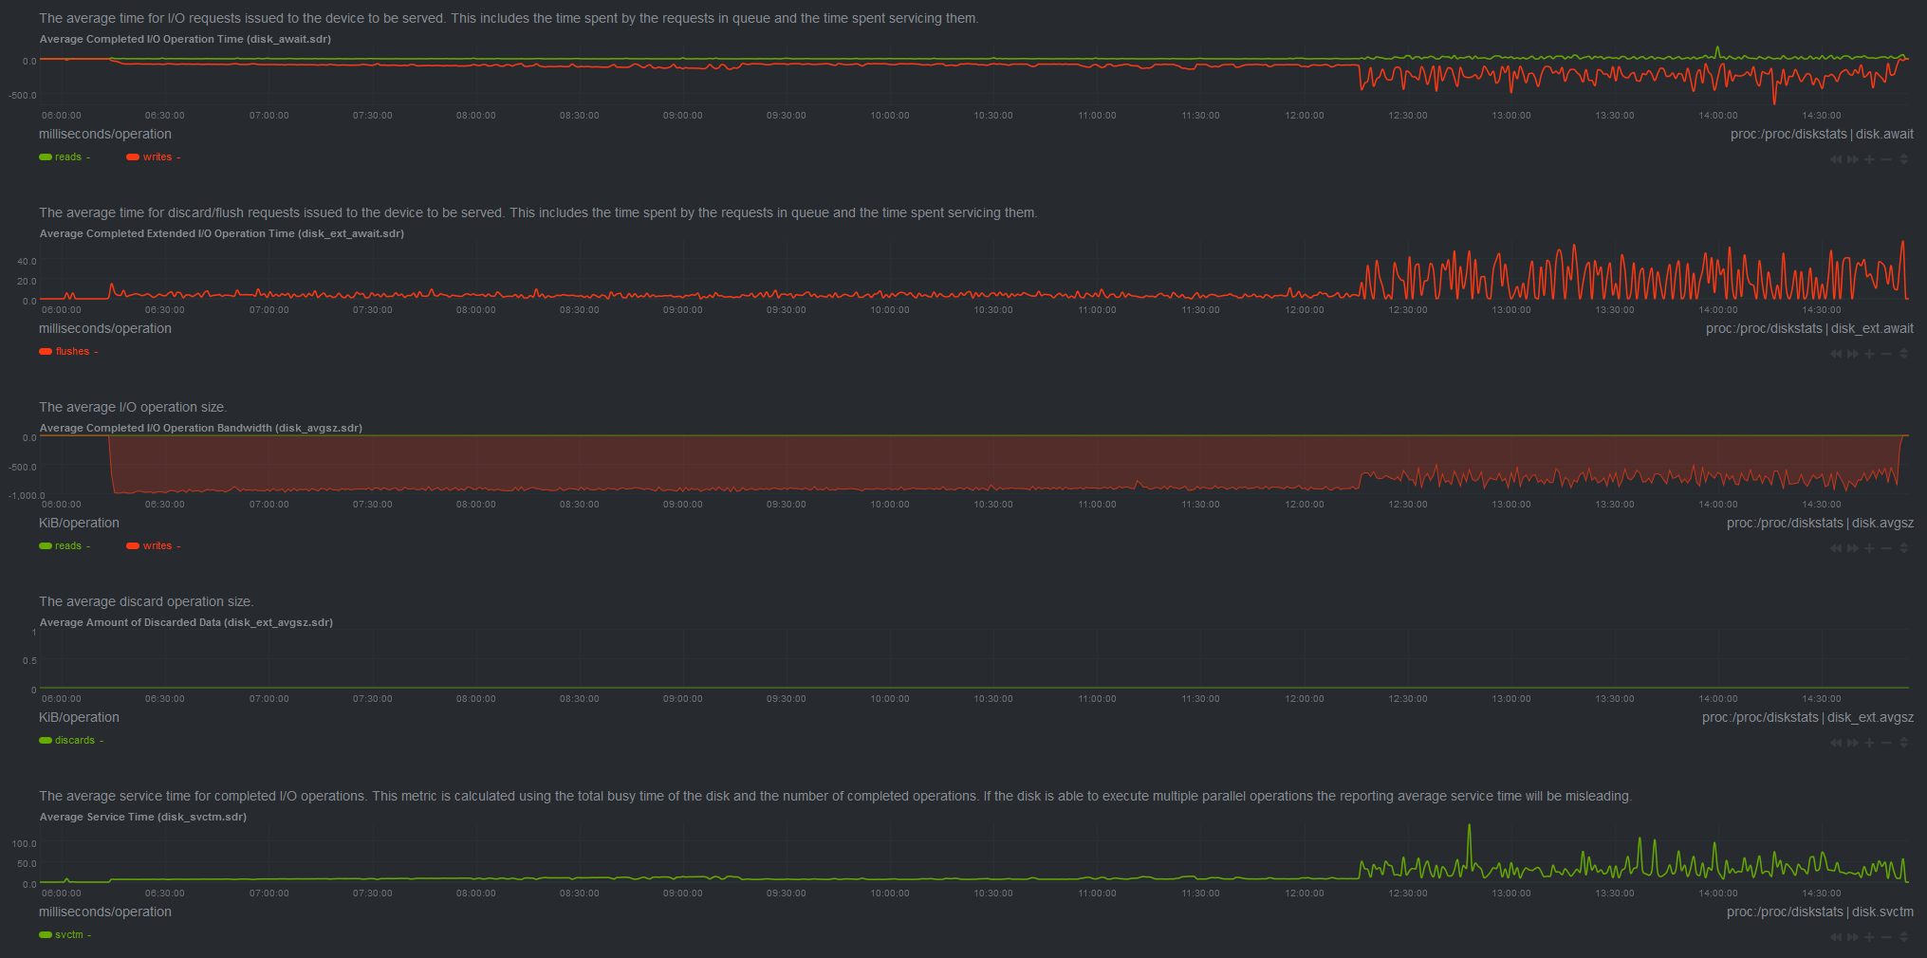Click the 'Average Service Time (disk_svctm.sdr)' title
Screen dimensions: 1927x958
(143, 817)
